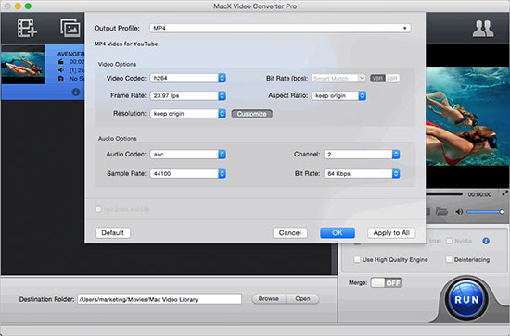Image resolution: width=510 pixels, height=336 pixels.
Task: Open the Resolution dropdown
Action: (x=188, y=114)
